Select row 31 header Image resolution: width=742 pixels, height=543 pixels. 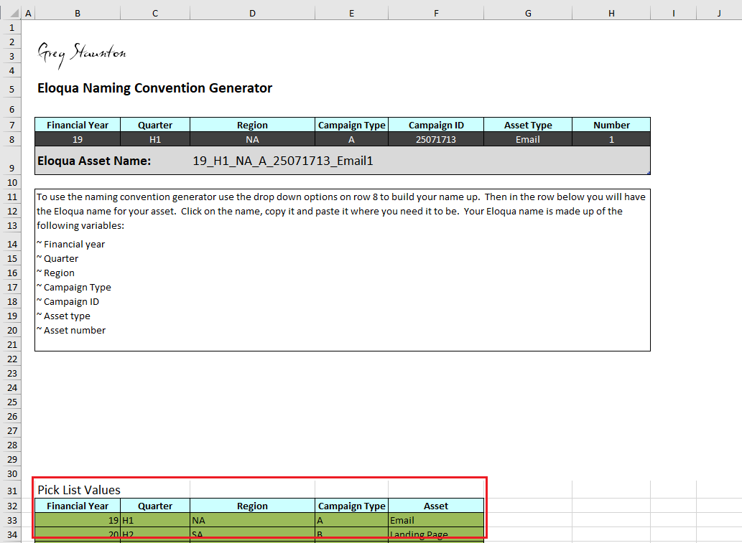tap(11, 491)
